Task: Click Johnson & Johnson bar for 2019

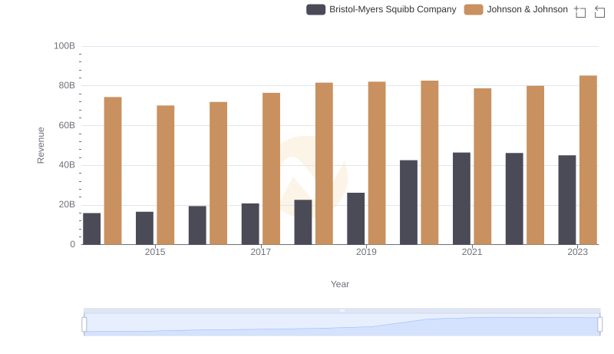Action: (377, 164)
